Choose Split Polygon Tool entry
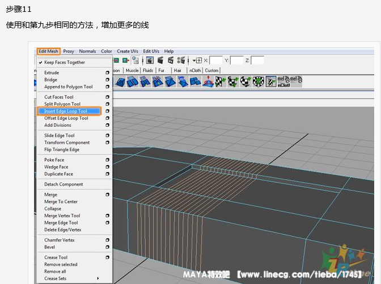Screen dimensions: 381x284 62,104
